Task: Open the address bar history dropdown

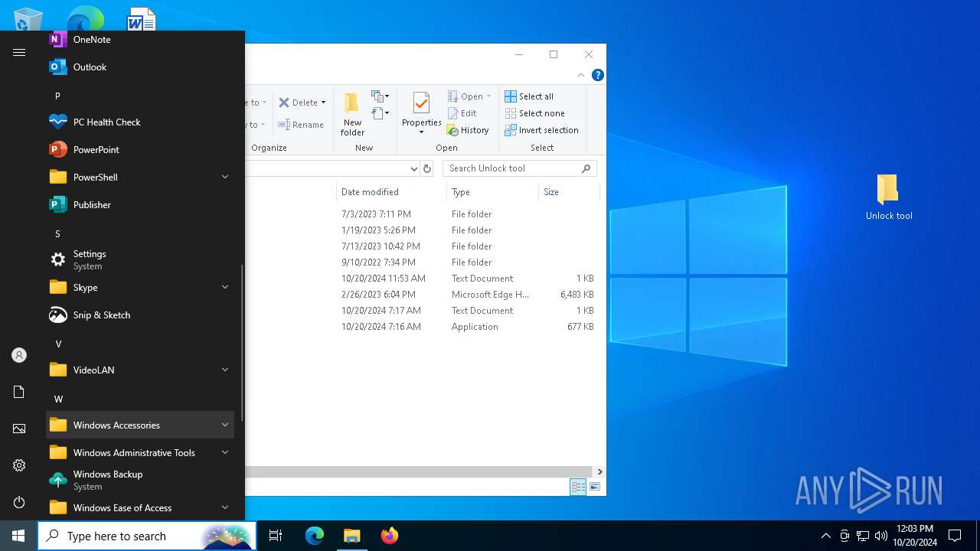Action: pos(414,168)
